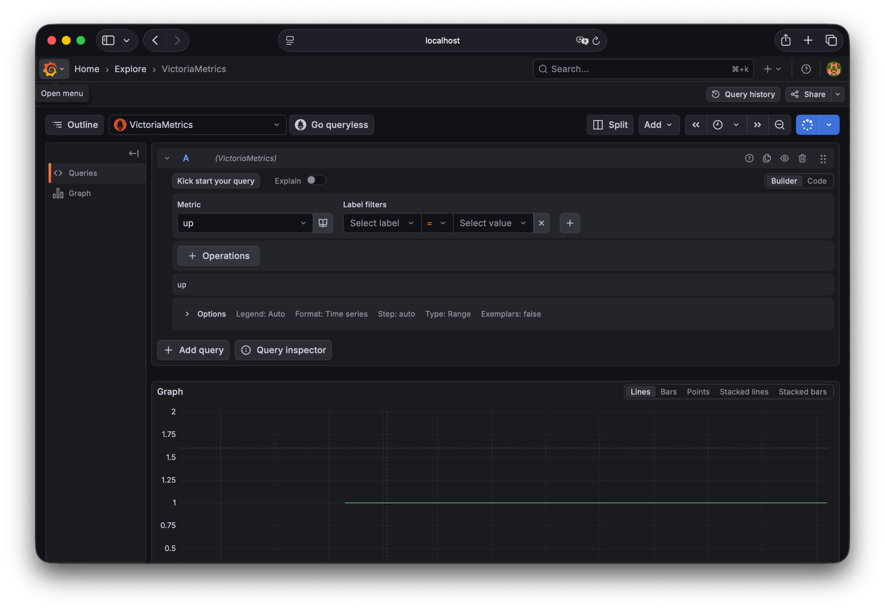Screen dimensions: 885x610
Task: Go back in Safari
Action: tap(155, 40)
